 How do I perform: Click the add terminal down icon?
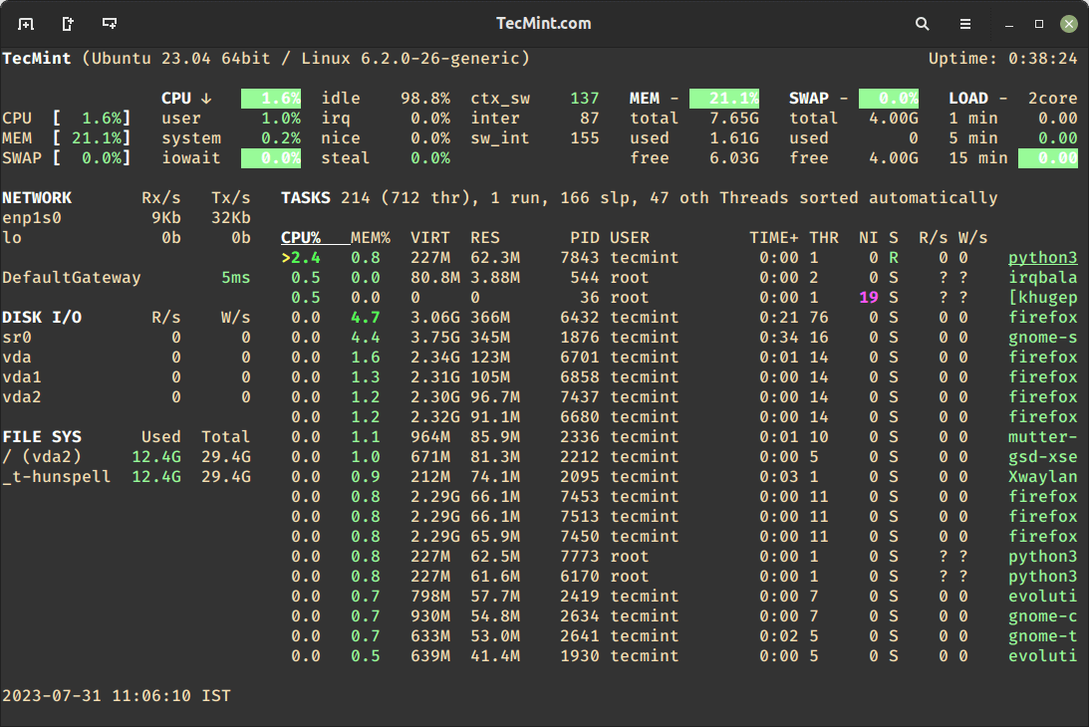(110, 24)
